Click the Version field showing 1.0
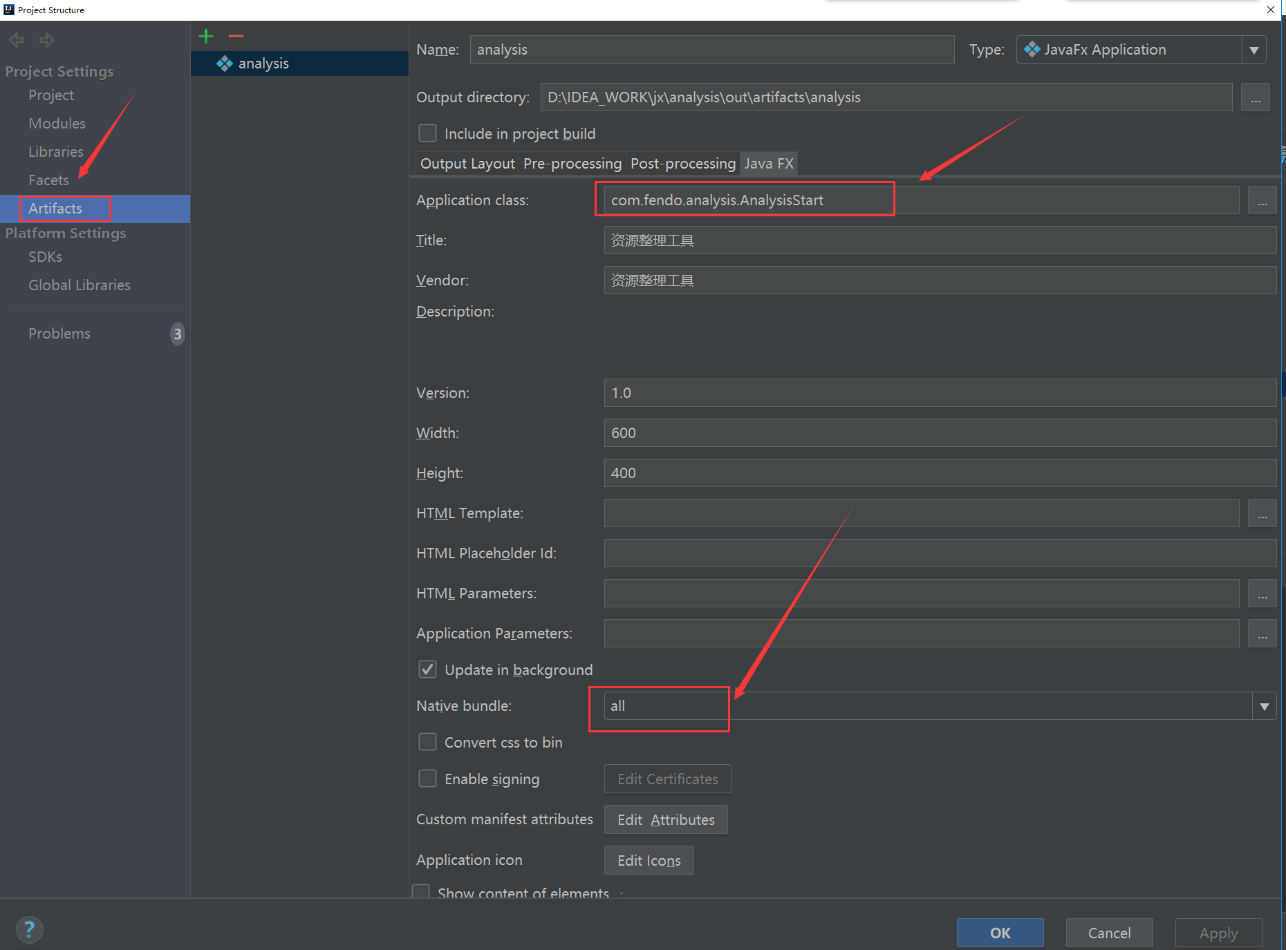The image size is (1286, 950). tap(940, 393)
